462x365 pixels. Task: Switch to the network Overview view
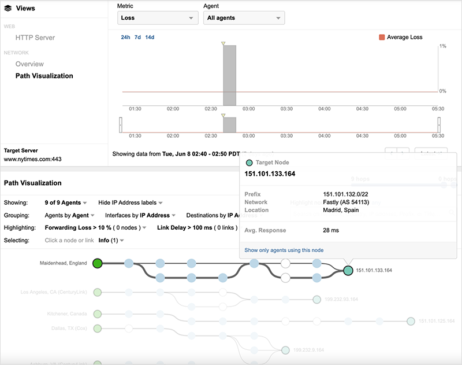point(29,64)
